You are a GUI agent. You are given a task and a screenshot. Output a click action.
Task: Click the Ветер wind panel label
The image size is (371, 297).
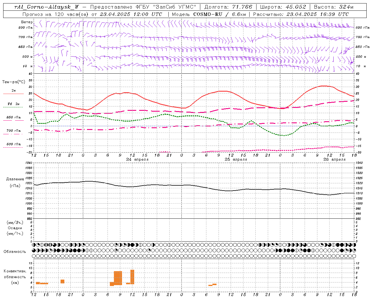click(27, 22)
